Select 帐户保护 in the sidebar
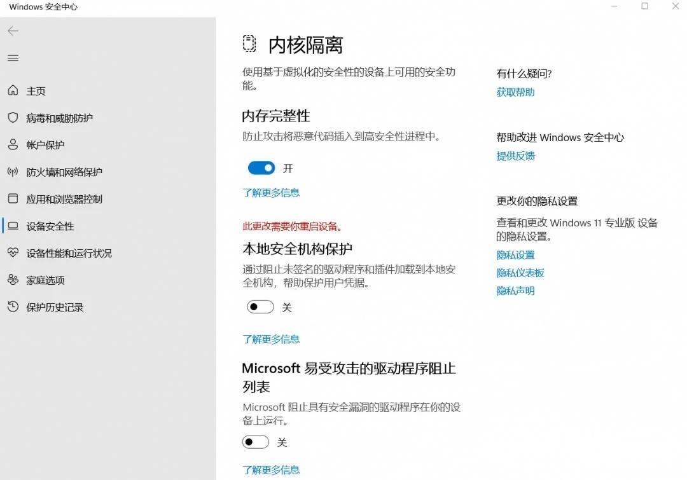Image resolution: width=687 pixels, height=480 pixels. coord(46,145)
